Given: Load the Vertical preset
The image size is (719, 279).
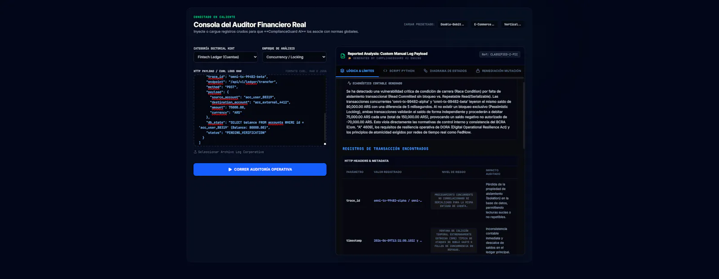Looking at the screenshot, I should pos(512,24).
